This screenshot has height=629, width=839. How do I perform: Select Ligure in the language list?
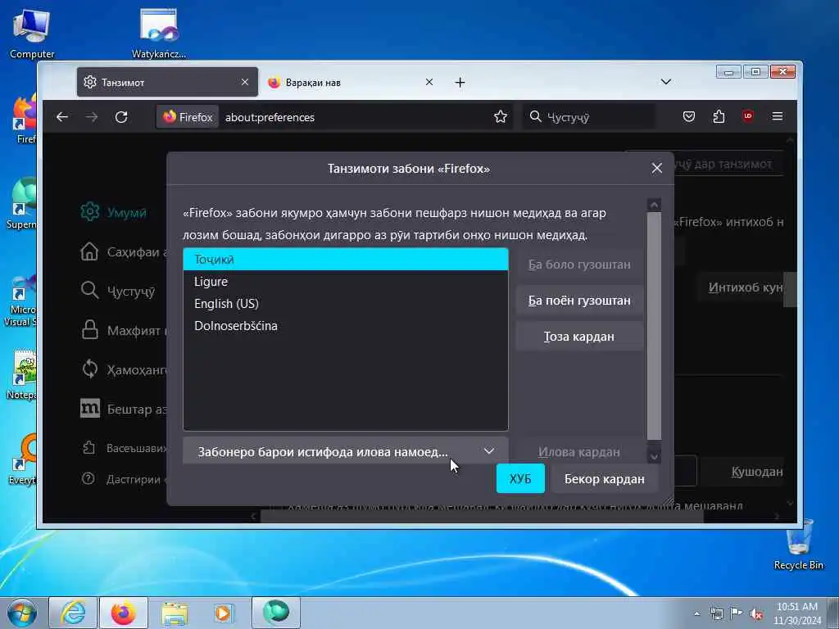click(x=346, y=282)
